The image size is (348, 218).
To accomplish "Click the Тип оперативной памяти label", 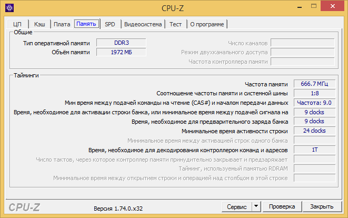I will (x=56, y=43).
